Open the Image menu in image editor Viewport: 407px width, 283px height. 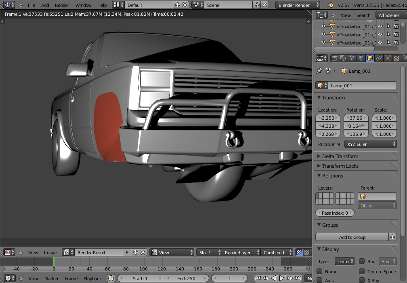tap(50, 253)
